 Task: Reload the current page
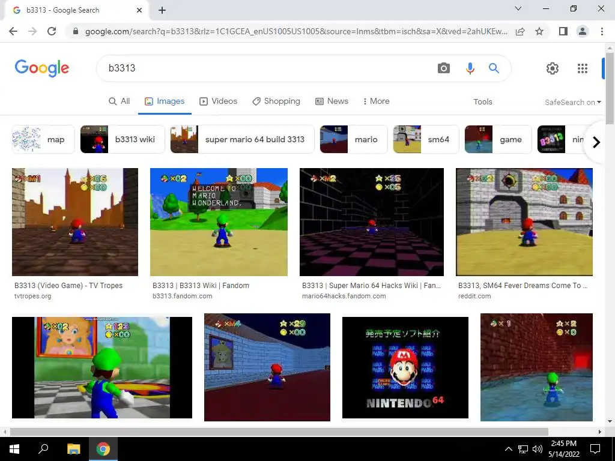(52, 31)
